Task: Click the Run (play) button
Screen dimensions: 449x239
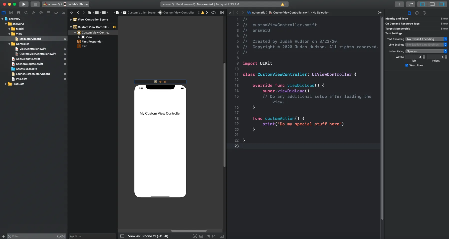Action: tap(24, 4)
